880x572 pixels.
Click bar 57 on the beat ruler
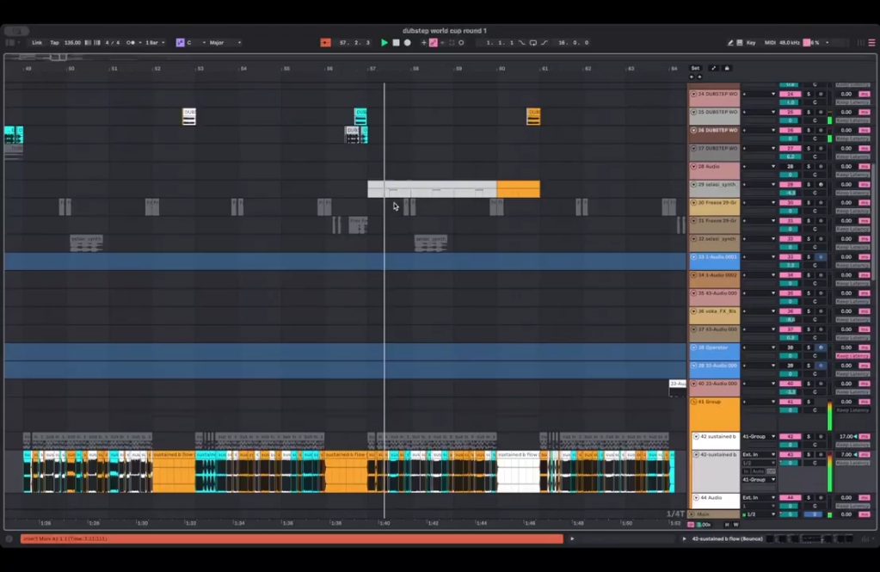pos(372,69)
